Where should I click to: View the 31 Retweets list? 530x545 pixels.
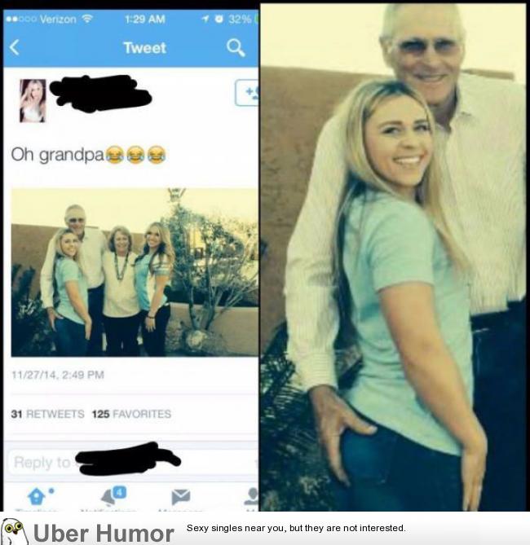(47, 414)
